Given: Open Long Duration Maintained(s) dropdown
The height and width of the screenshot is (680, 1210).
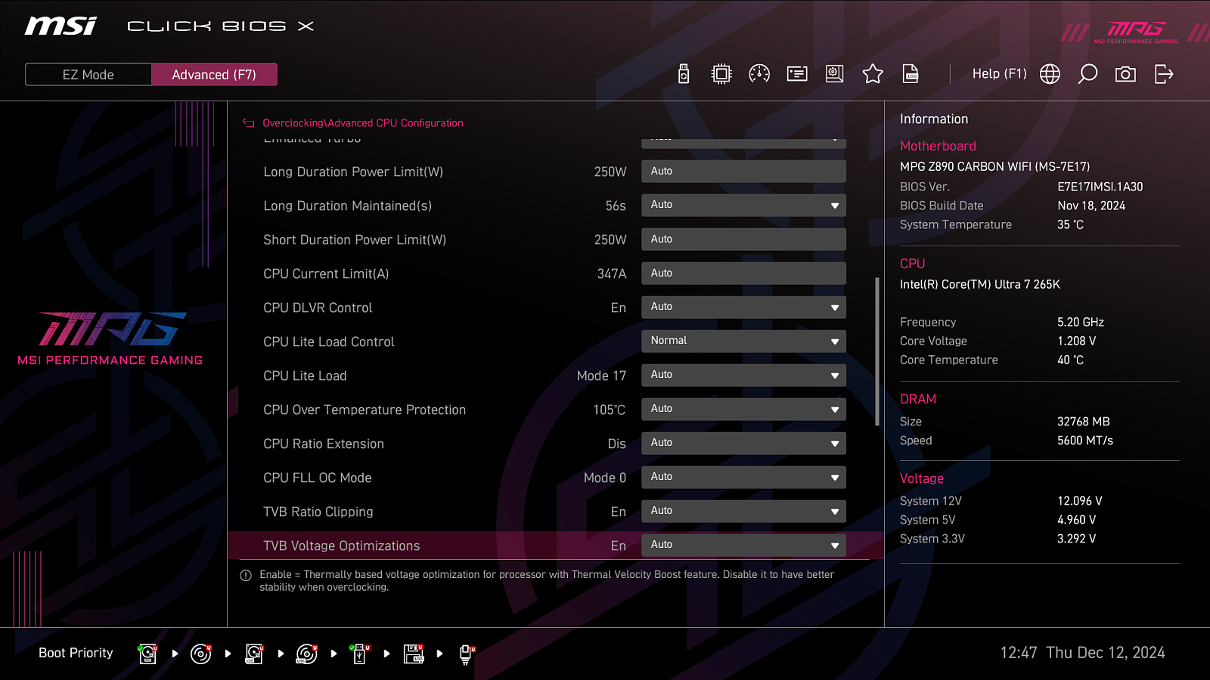Looking at the screenshot, I should click(743, 206).
